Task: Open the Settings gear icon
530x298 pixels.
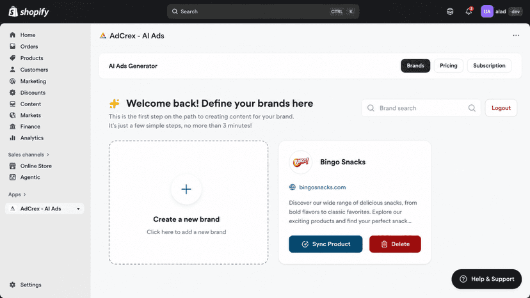Action: [13, 285]
